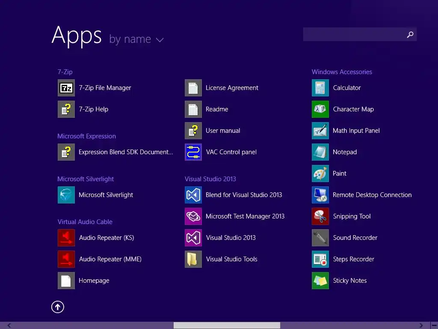Click the 'Visual Studio Tools' label
Viewport: 438px width, 329px height.
click(231, 259)
